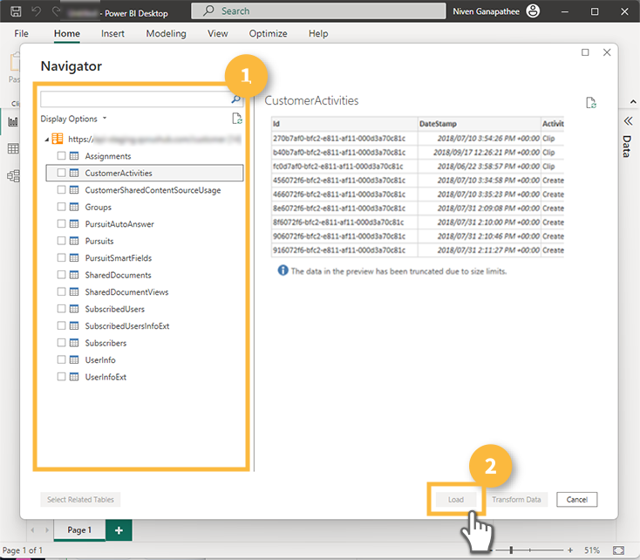Tick the Pursuits checkbox
Viewport: 640px width, 560px height.
pos(61,241)
